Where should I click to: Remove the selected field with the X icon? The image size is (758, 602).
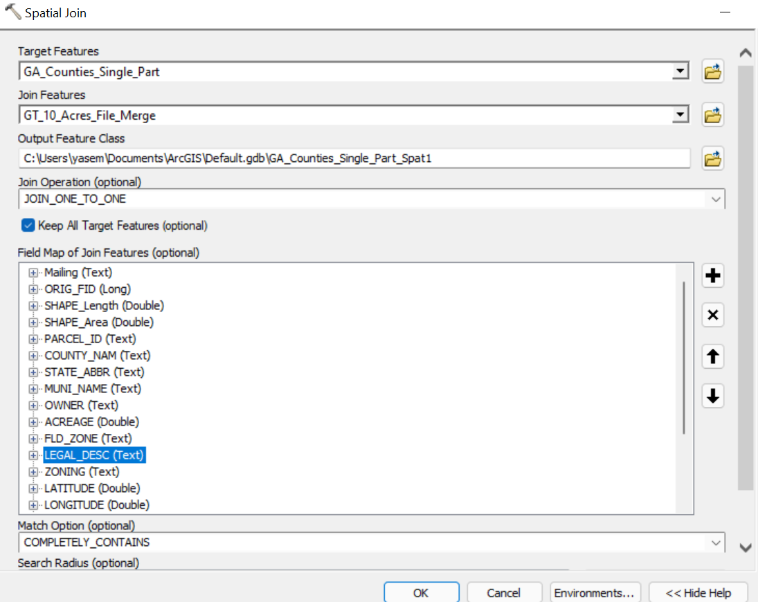712,315
